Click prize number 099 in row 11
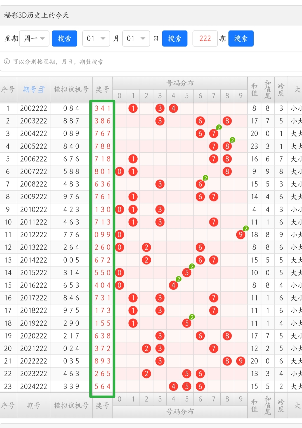 (103, 235)
